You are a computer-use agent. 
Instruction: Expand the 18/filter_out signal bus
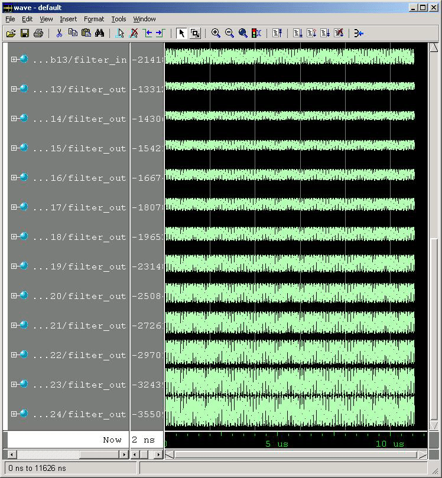(14, 236)
